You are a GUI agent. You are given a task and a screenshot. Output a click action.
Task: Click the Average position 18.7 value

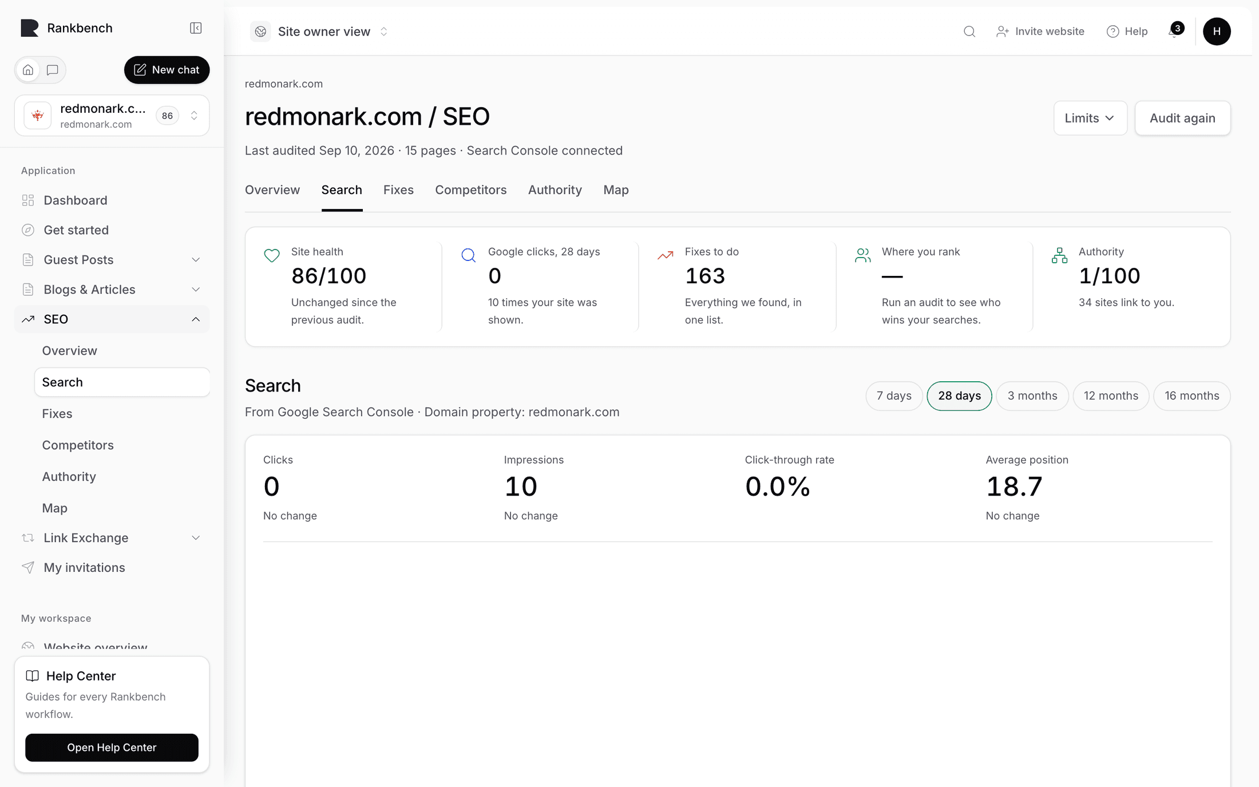1014,487
